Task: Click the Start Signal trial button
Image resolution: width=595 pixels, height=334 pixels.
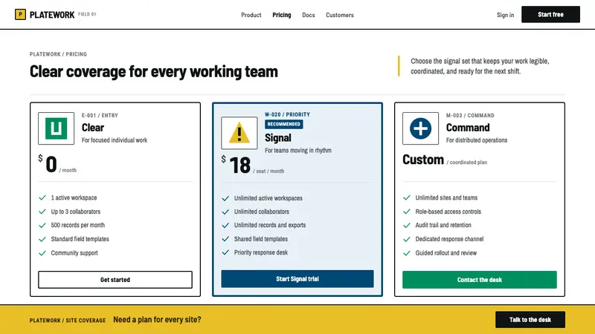Action: (x=297, y=279)
